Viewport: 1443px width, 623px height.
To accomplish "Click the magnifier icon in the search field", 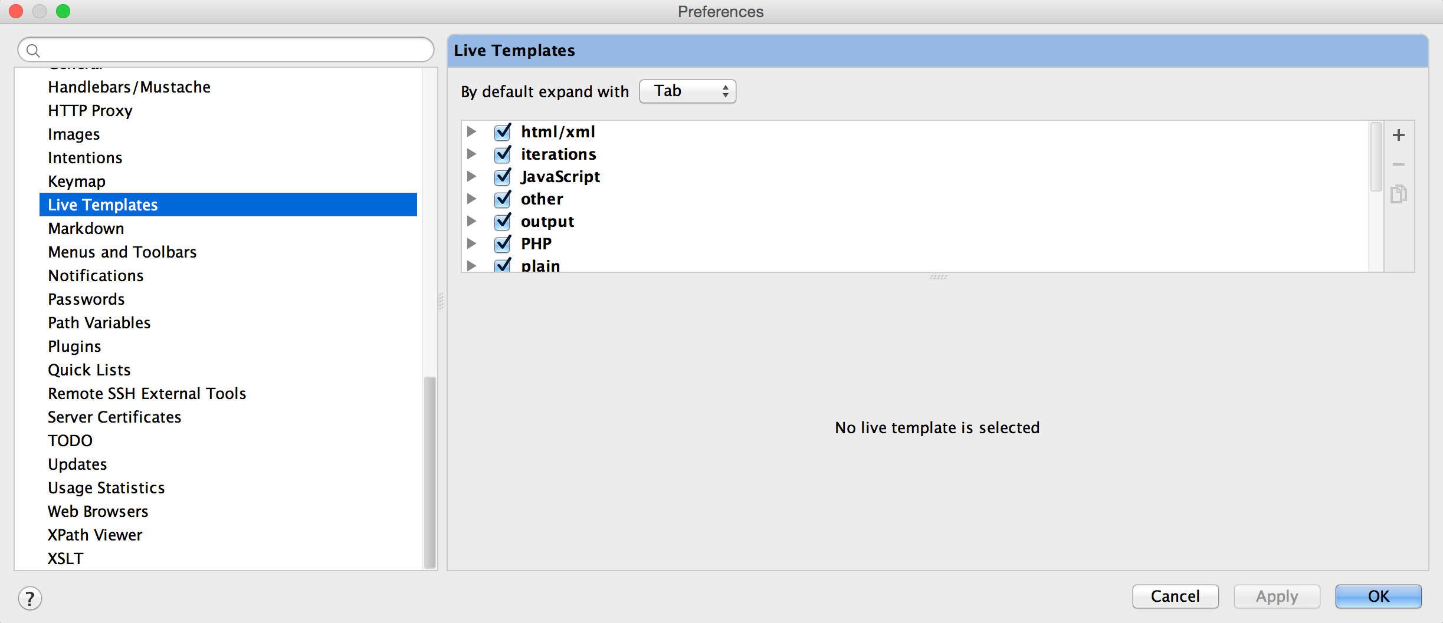I will click(33, 50).
